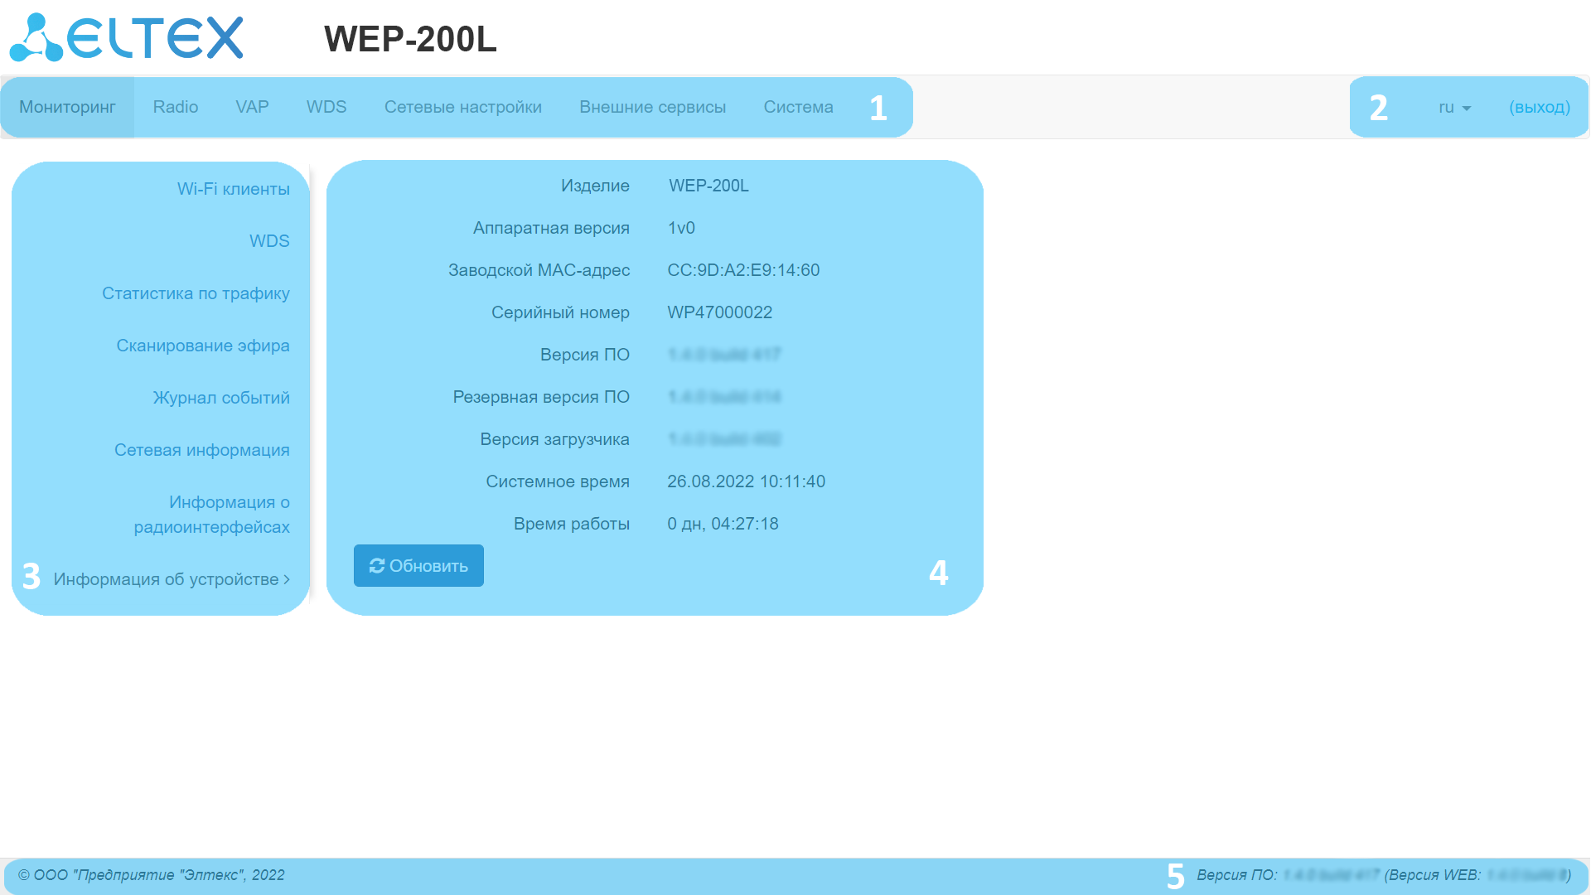Open Журнал событий in sidebar

coord(220,398)
